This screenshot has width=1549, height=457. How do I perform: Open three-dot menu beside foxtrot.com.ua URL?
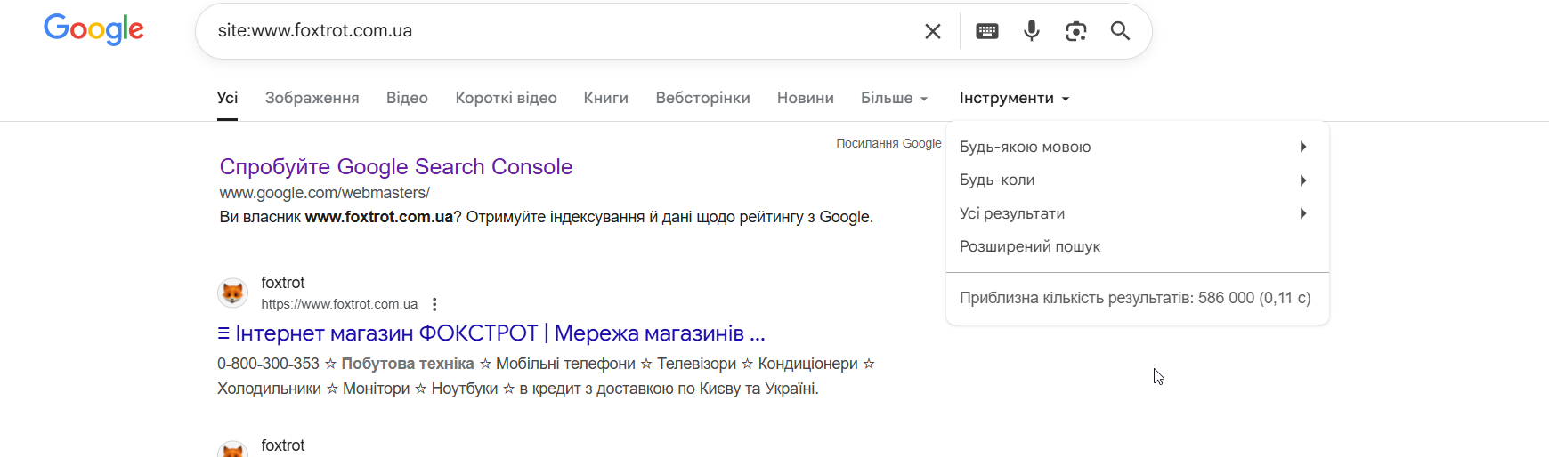point(434,304)
